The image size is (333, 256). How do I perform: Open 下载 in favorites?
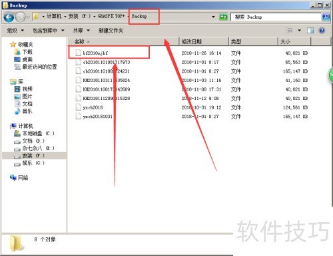tap(27, 52)
